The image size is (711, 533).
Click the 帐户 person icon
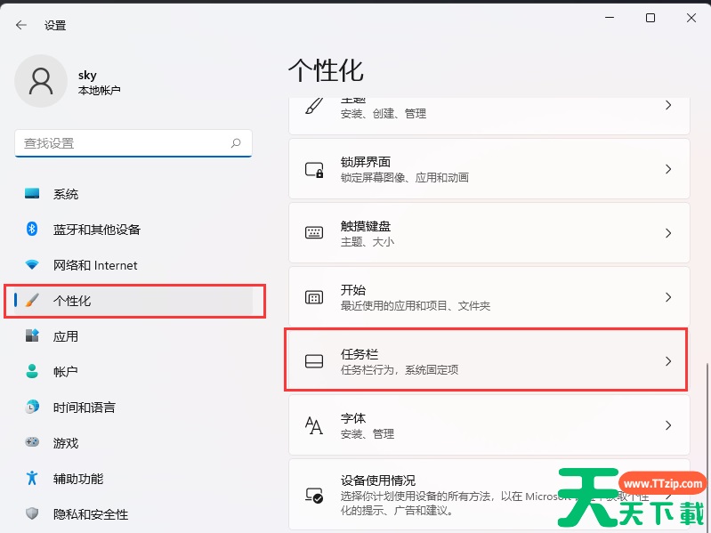[32, 371]
